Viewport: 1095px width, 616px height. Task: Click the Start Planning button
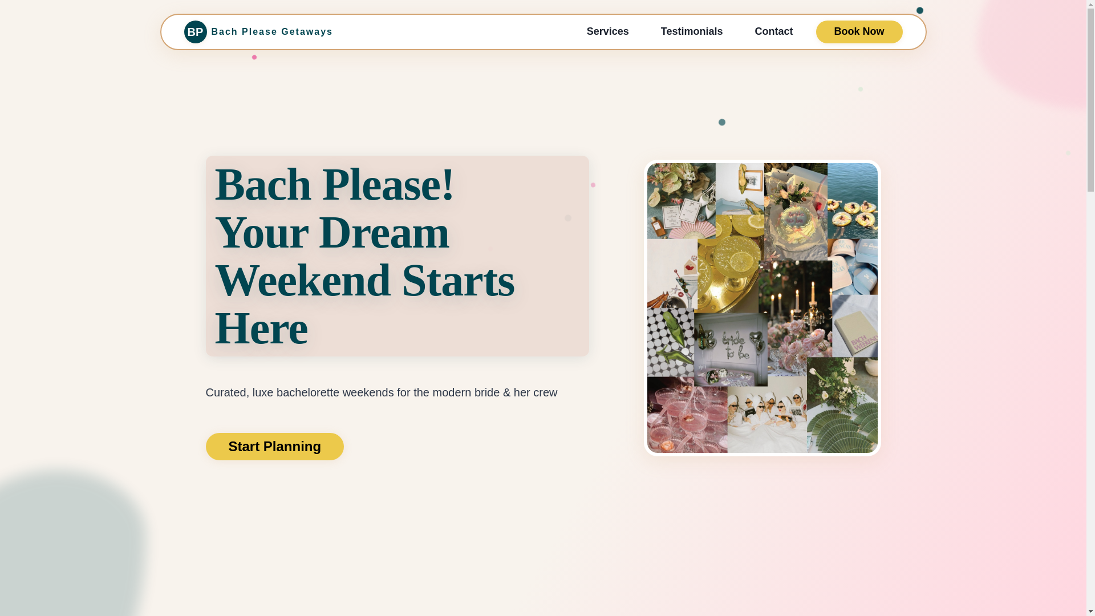[274, 447]
